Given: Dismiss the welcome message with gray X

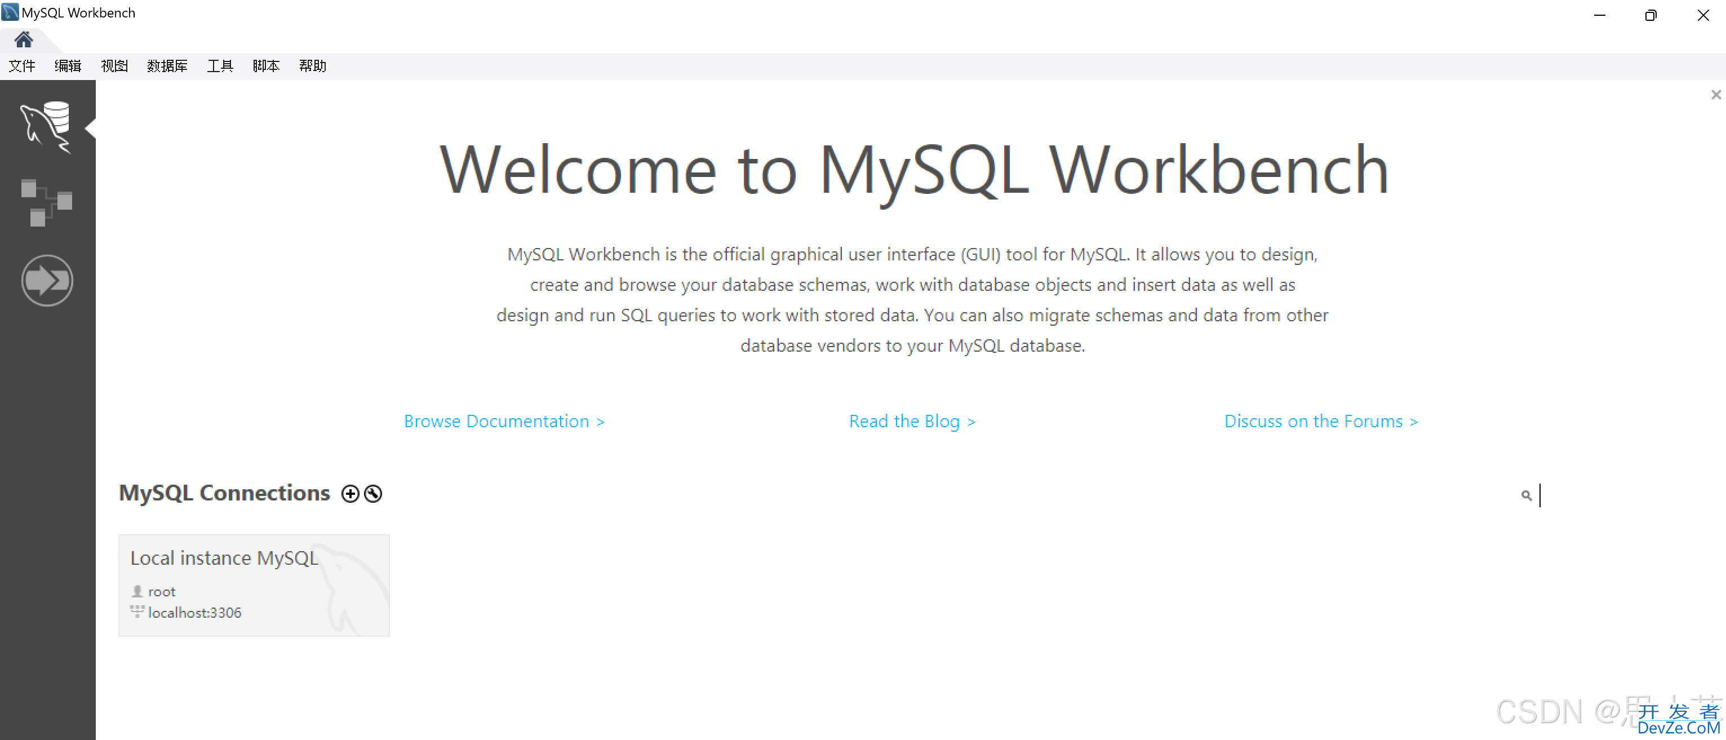Looking at the screenshot, I should click(1715, 95).
